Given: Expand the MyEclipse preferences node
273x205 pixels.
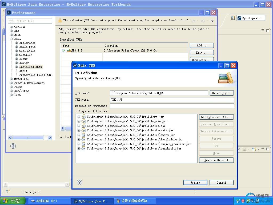Looking at the screenshot, I should click(11, 79).
